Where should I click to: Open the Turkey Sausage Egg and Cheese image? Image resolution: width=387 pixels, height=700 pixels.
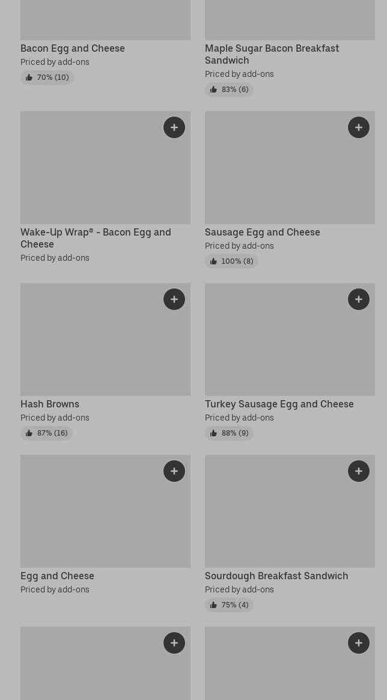coord(290,339)
